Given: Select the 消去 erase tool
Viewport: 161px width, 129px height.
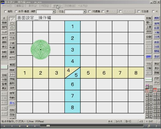Looking at the screenshot, I should [x=12, y=88].
